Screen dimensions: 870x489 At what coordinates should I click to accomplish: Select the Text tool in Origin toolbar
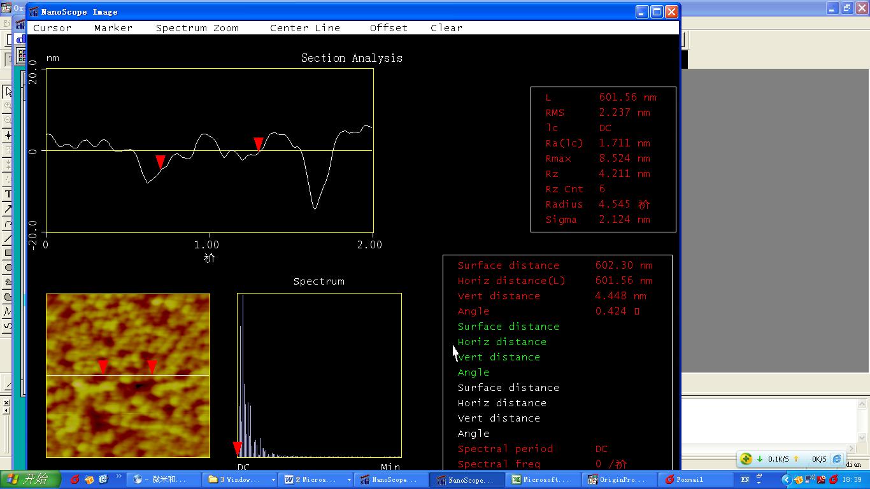click(x=8, y=194)
